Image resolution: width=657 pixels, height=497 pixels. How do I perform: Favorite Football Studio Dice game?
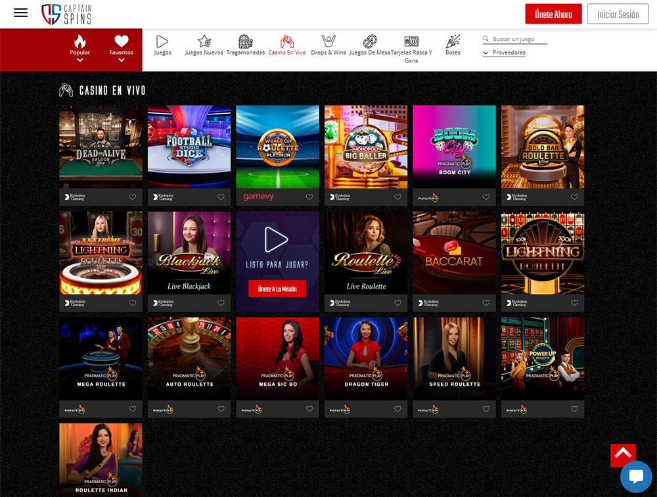221,197
